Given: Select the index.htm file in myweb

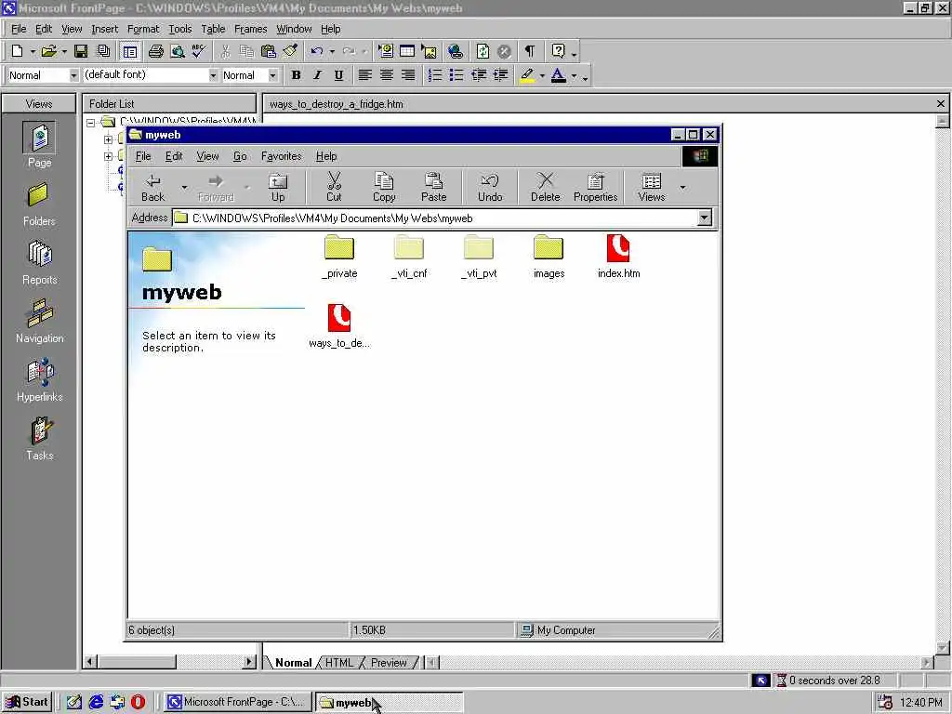Looking at the screenshot, I should click(618, 257).
